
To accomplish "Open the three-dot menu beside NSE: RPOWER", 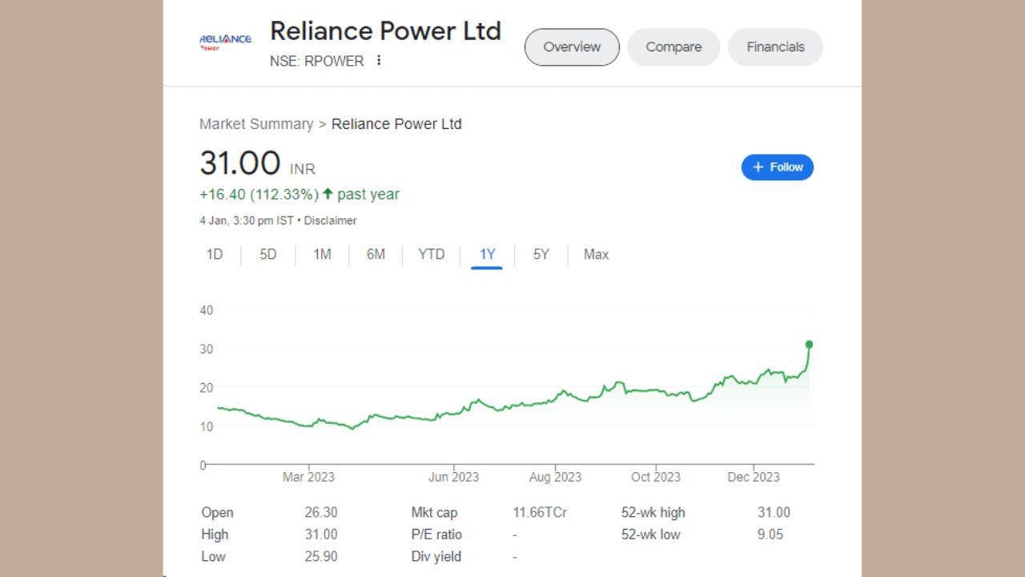I will 379,60.
